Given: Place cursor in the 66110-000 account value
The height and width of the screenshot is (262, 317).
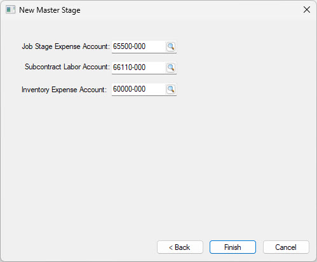Looking at the screenshot, I should 129,67.
